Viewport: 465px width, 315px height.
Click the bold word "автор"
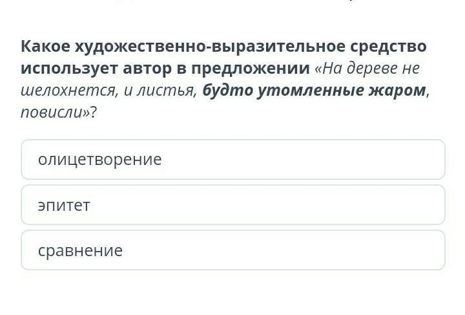pyautogui.click(x=146, y=69)
